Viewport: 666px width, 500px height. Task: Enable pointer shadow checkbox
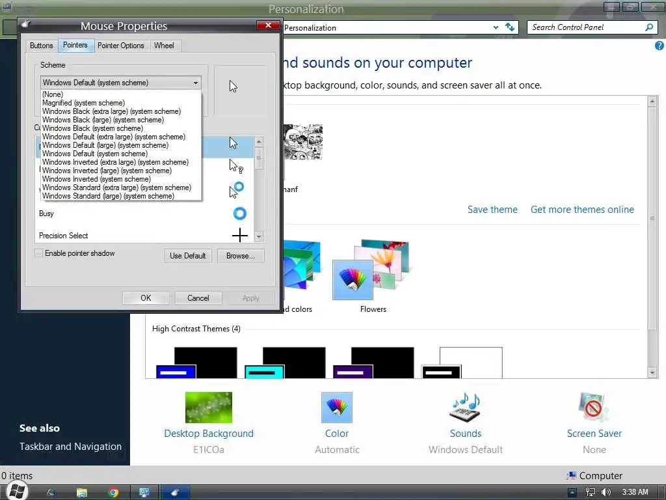(38, 253)
